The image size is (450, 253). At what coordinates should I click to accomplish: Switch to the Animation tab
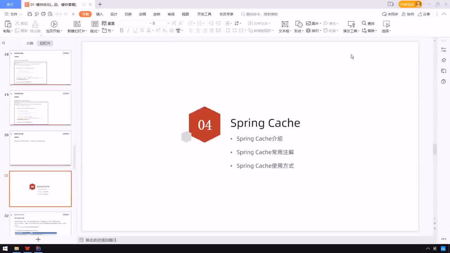click(142, 14)
